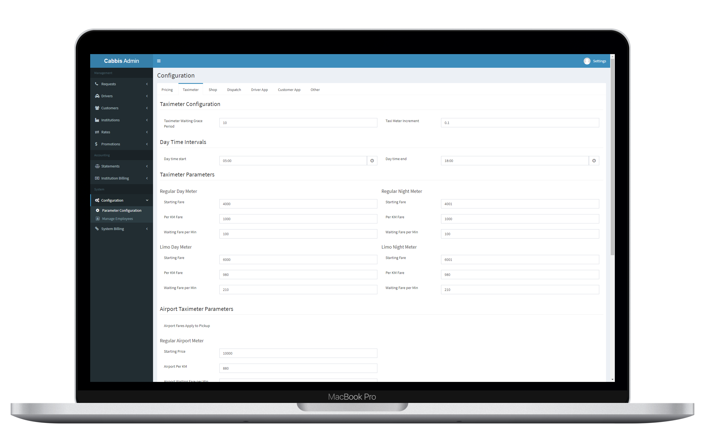Click the gears icon beside Configuration
Viewport: 705px width, 436px height.
coord(97,200)
